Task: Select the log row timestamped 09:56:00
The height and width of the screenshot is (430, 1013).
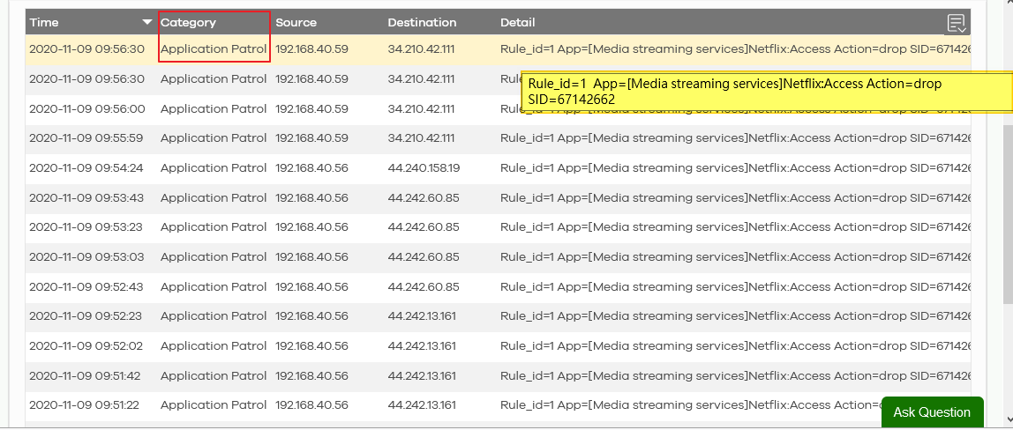Action: tap(86, 108)
